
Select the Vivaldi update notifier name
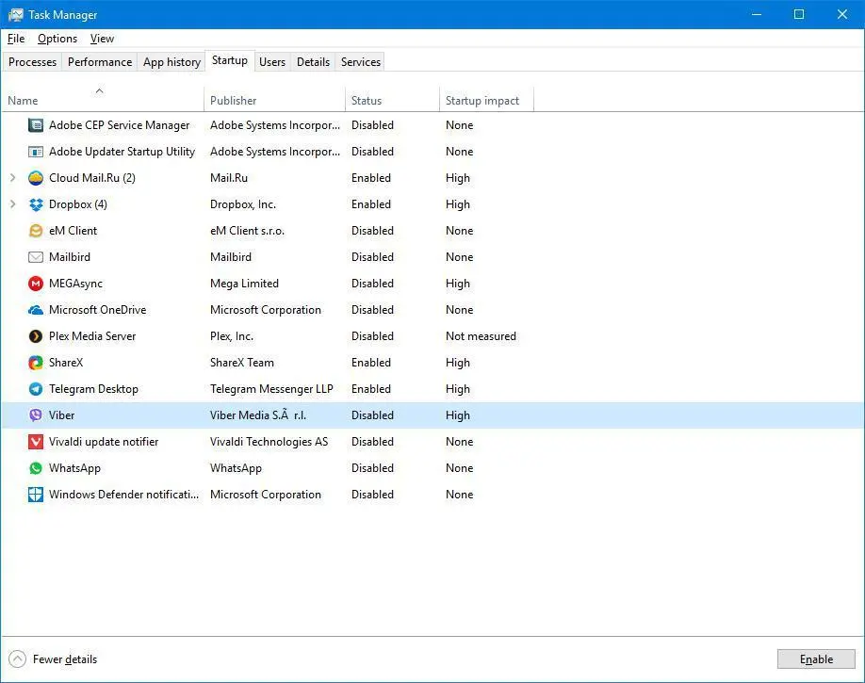104,442
